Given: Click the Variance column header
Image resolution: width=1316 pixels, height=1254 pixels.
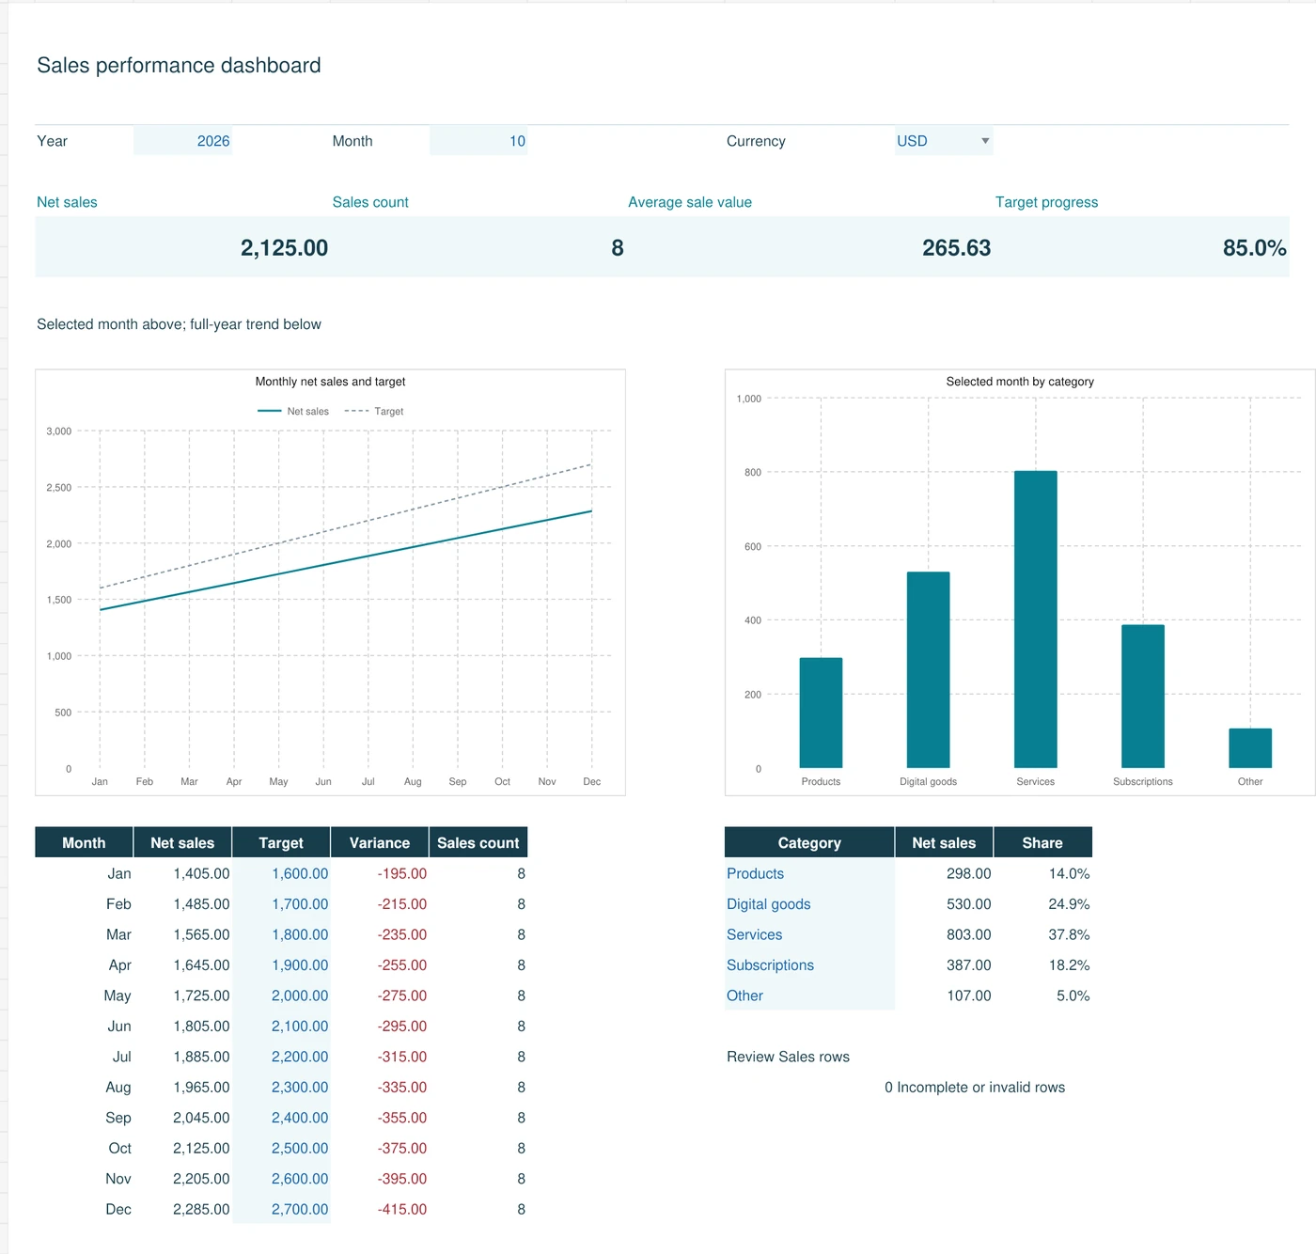Looking at the screenshot, I should point(380,842).
